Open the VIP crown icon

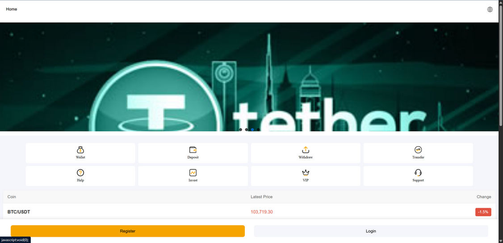click(x=306, y=173)
